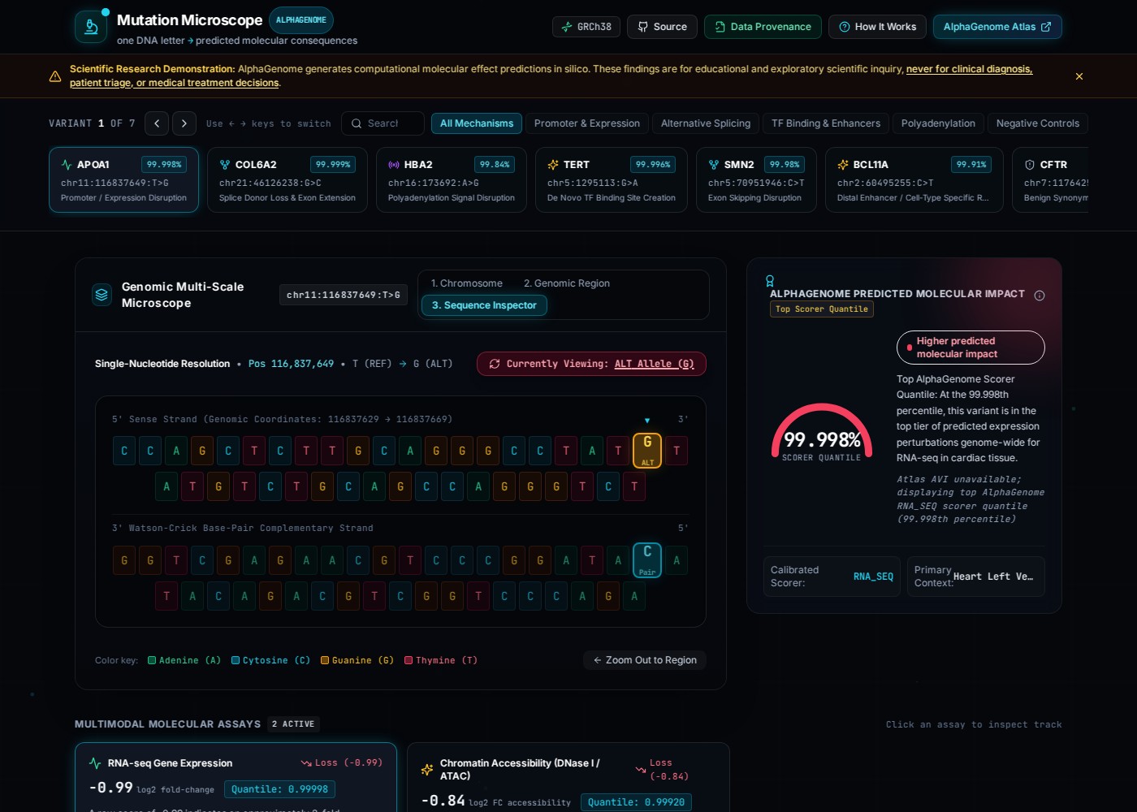Filter by Negative Controls
The image size is (1137, 812).
(x=1038, y=123)
